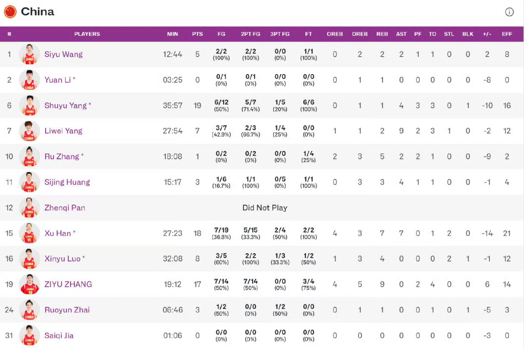Click Zhenqi Pan's player avatar

[x=29, y=208]
